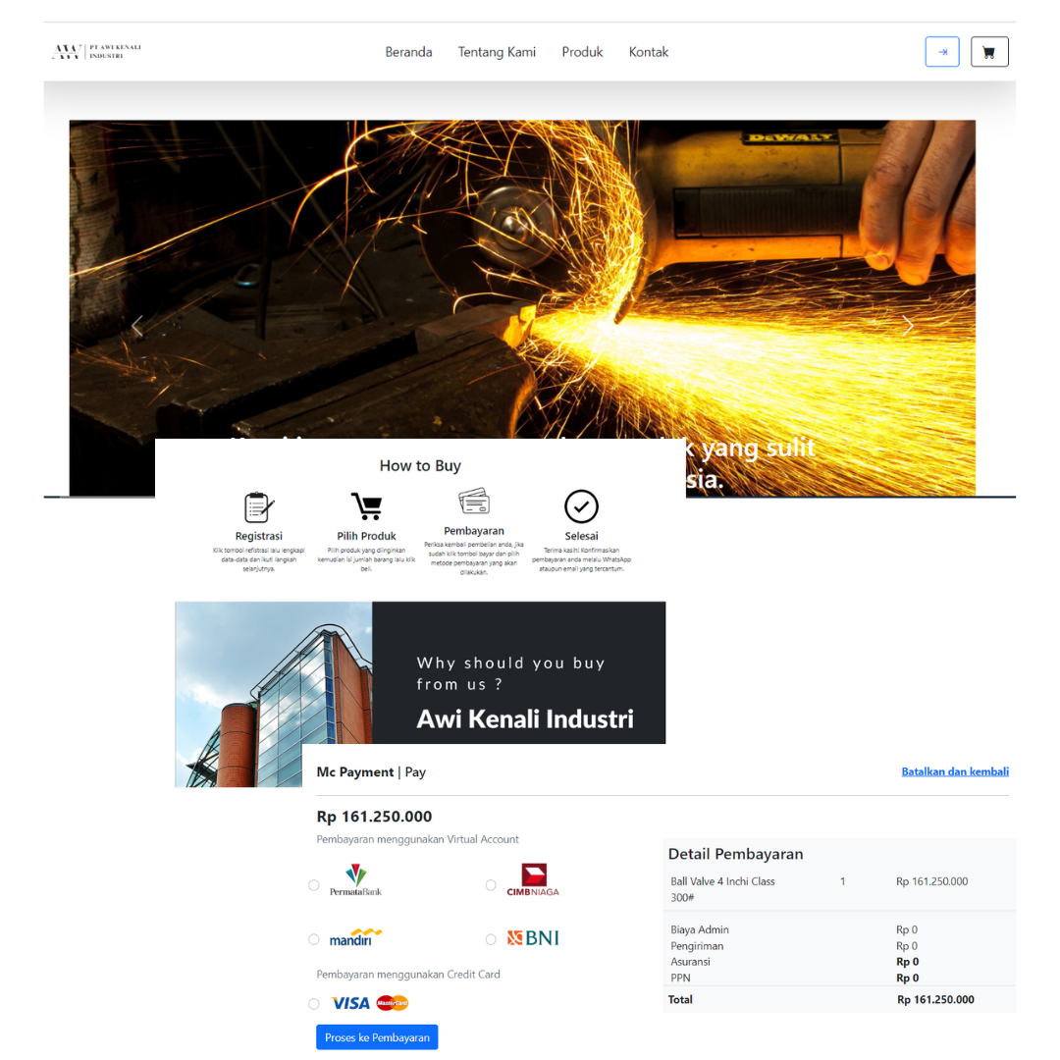Select the Mandiri radio button

tap(314, 939)
